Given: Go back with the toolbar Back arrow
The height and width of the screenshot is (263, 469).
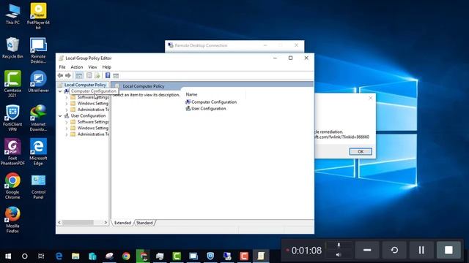Looking at the screenshot, I should [x=60, y=76].
